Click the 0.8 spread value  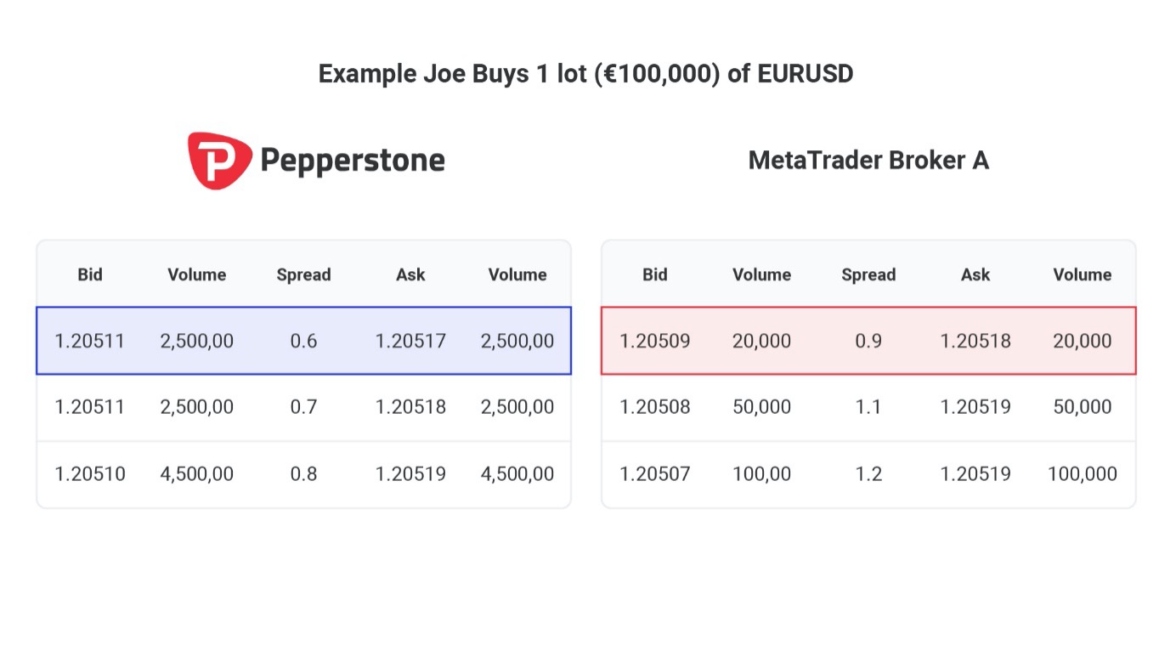pyautogui.click(x=303, y=473)
